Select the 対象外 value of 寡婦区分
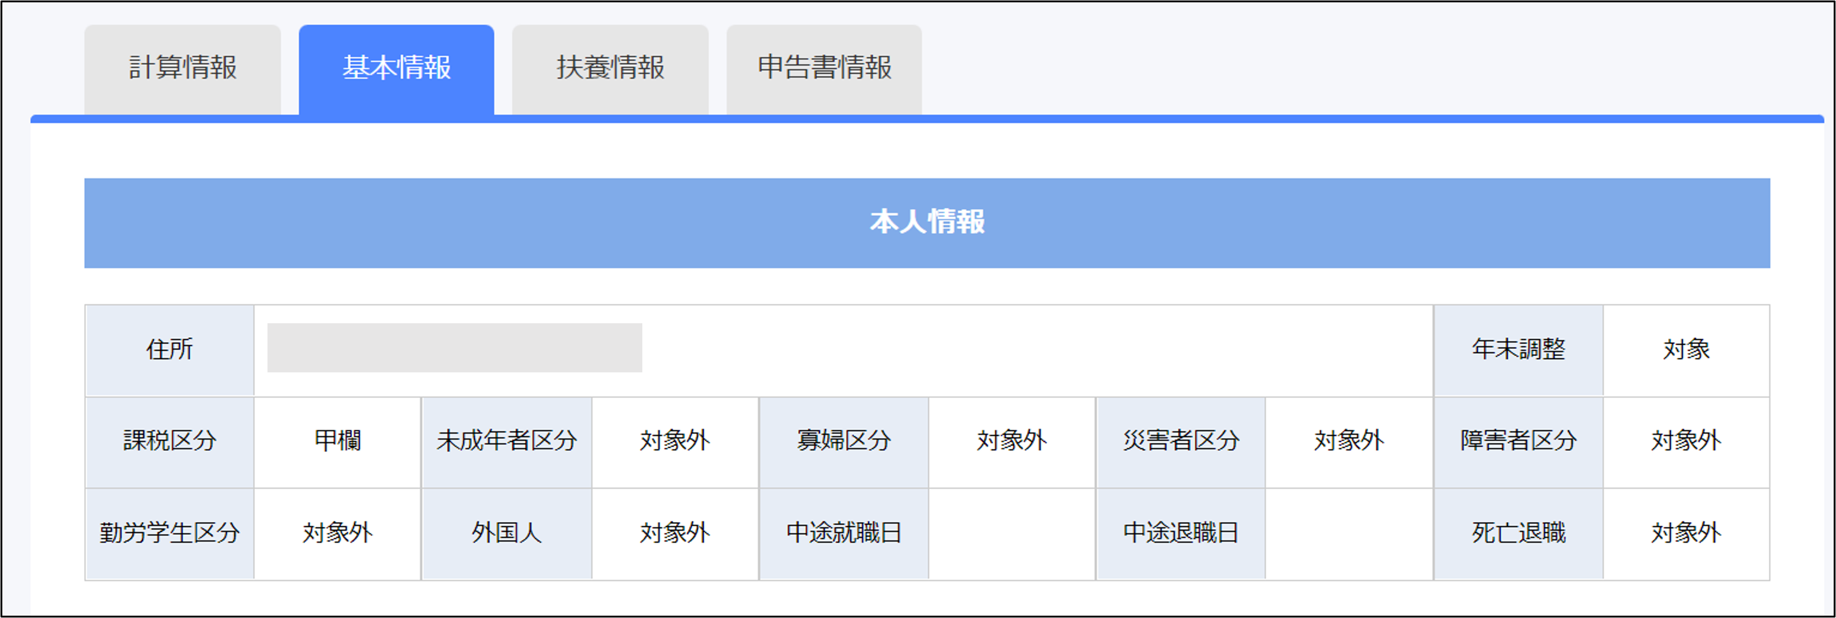Viewport: 1836px width, 618px height. (x=1012, y=442)
